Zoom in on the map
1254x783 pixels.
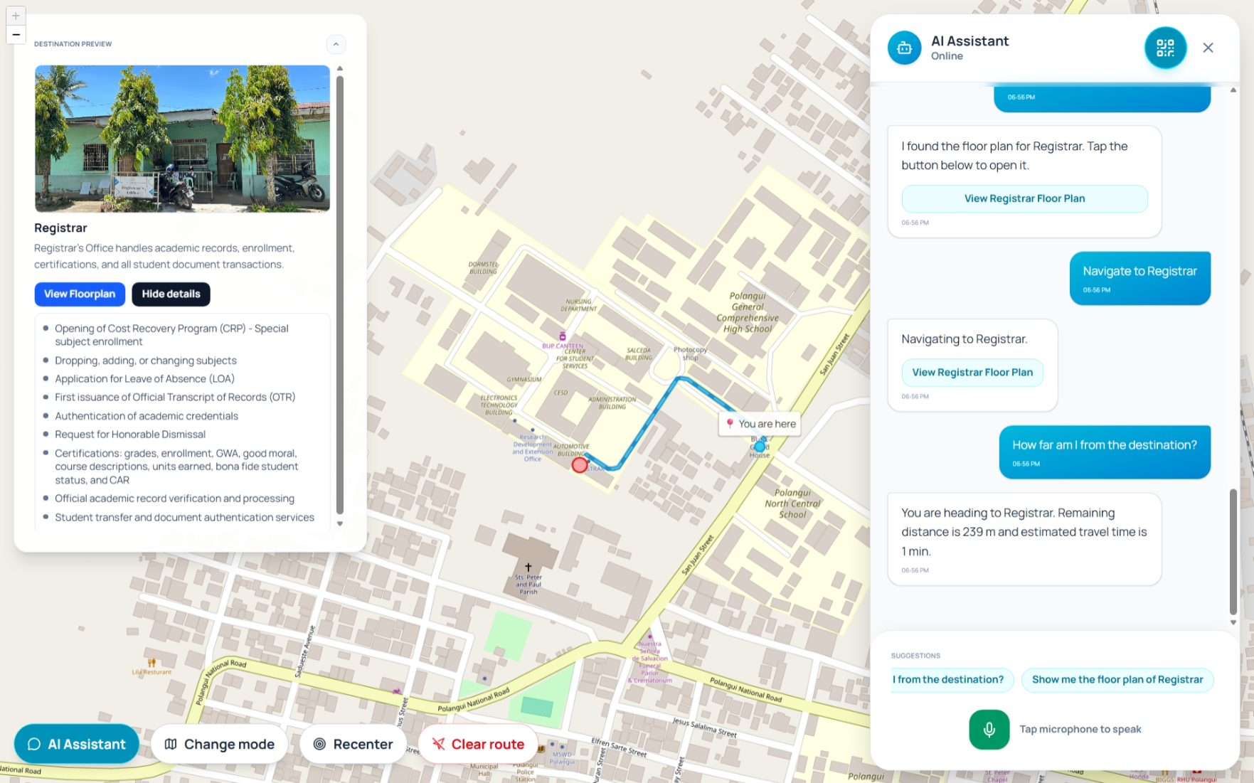16,16
